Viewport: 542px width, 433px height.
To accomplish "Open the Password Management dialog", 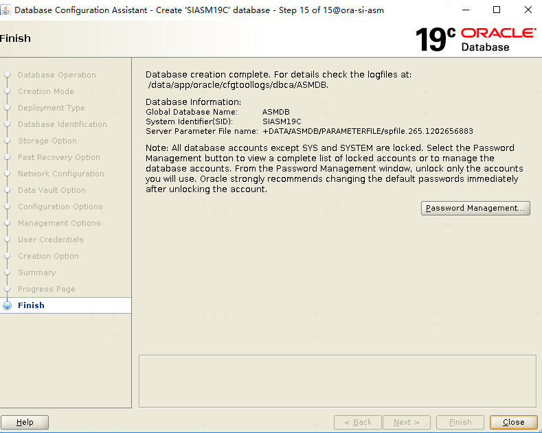I will [475, 208].
